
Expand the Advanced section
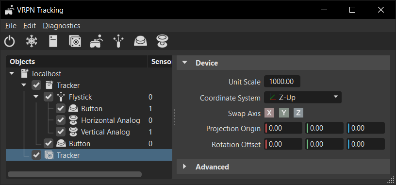point(184,167)
